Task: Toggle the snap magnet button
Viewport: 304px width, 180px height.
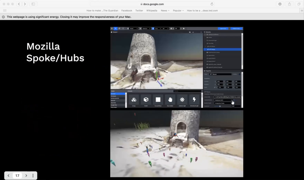Action: click(x=153, y=28)
